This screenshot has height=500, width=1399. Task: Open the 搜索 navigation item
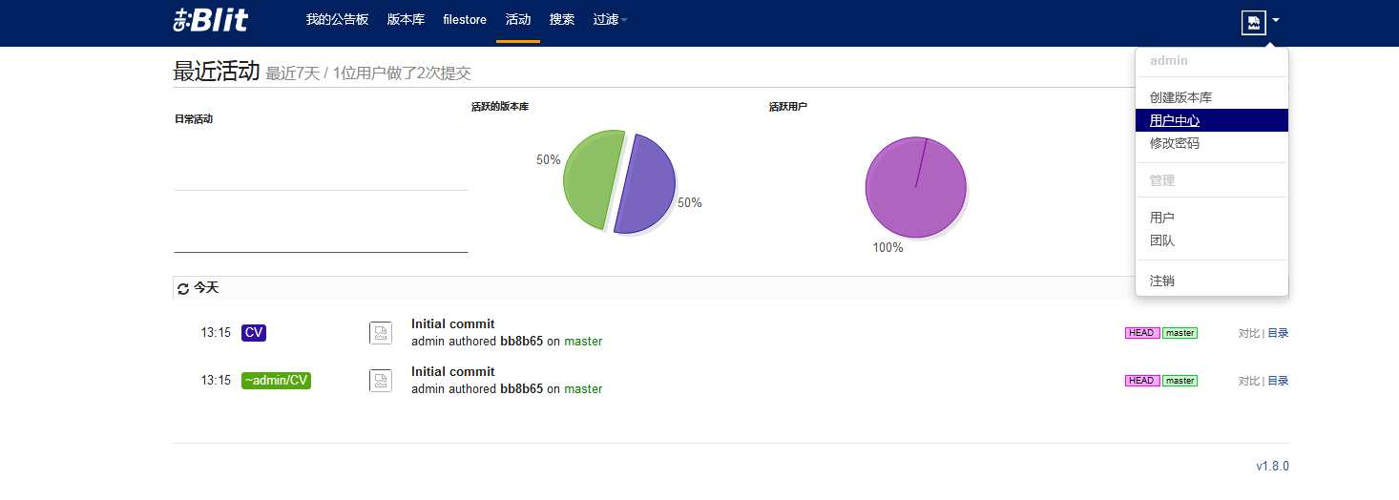[562, 19]
